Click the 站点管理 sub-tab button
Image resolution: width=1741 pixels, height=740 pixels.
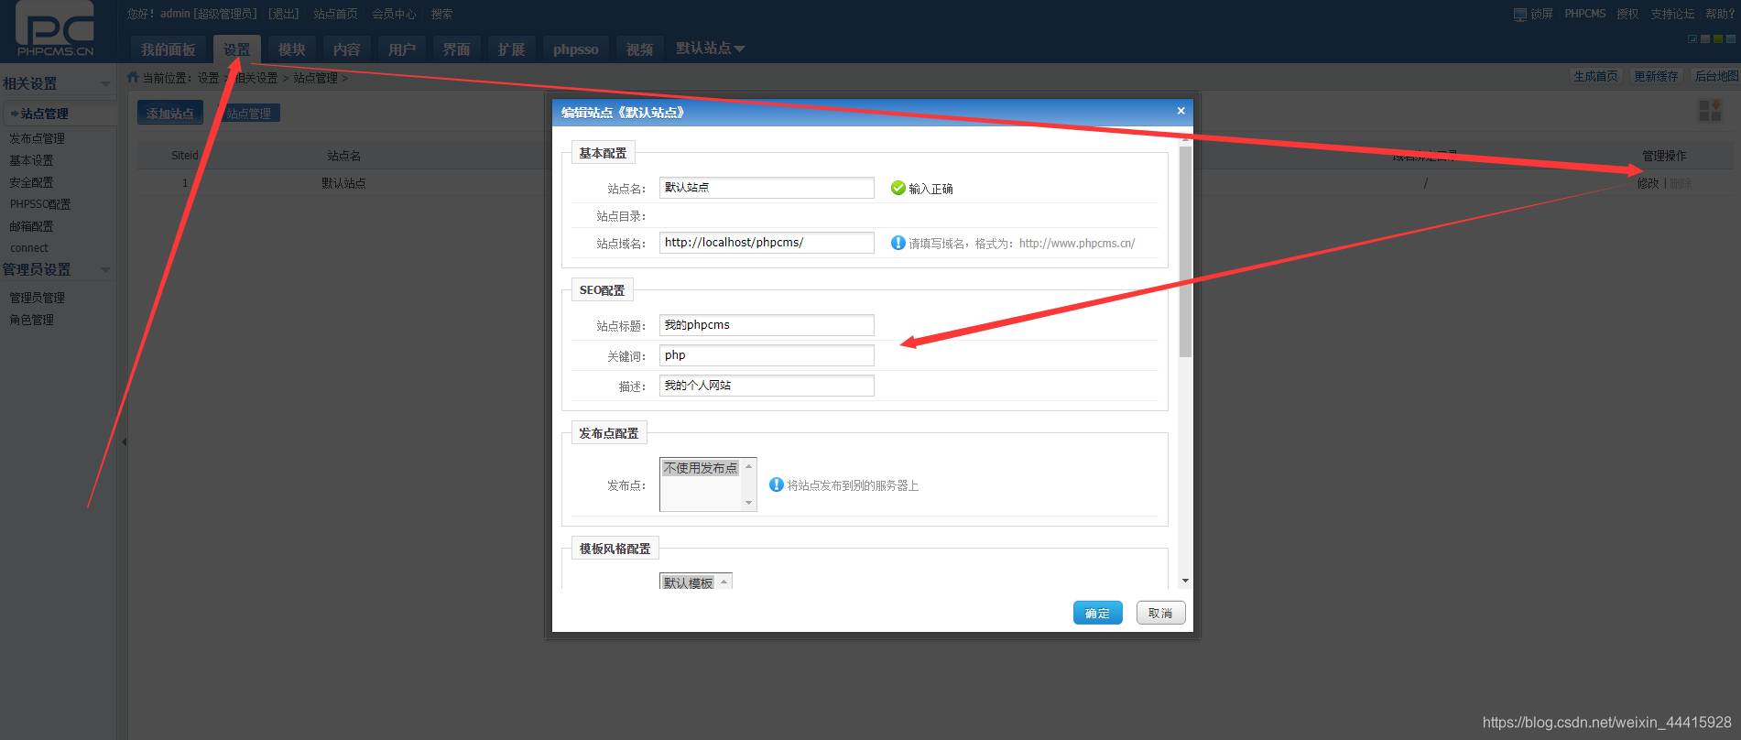(249, 113)
